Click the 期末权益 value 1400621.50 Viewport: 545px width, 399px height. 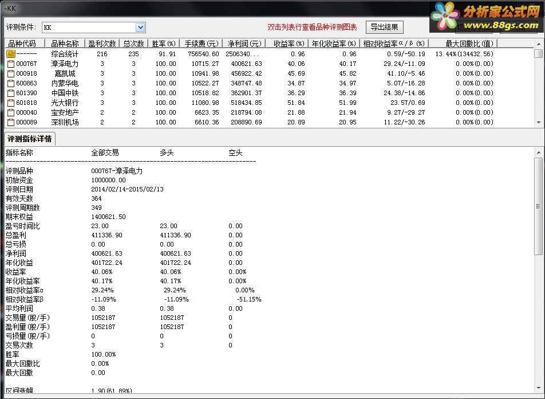click(108, 217)
